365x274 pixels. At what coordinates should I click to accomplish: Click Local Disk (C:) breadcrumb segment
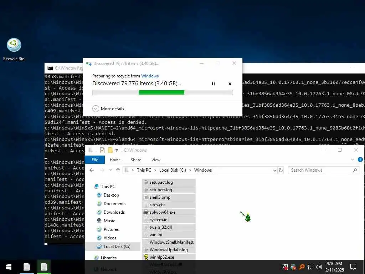173,170
